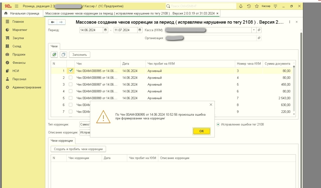The height and width of the screenshot is (188, 321).
Task: Check the checkbox in row 4
Action: tap(71, 91)
